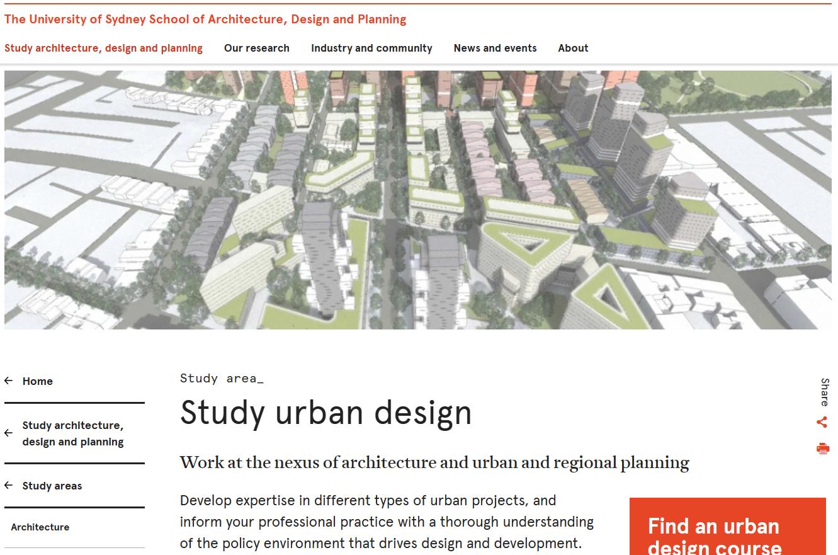This screenshot has height=555, width=838.
Task: Open Study architecture, design and planning nav menu
Action: (103, 48)
